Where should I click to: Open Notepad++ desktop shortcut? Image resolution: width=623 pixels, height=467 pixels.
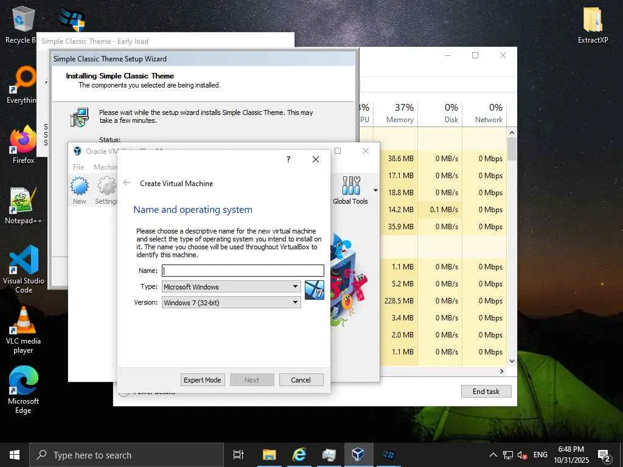pos(23,206)
